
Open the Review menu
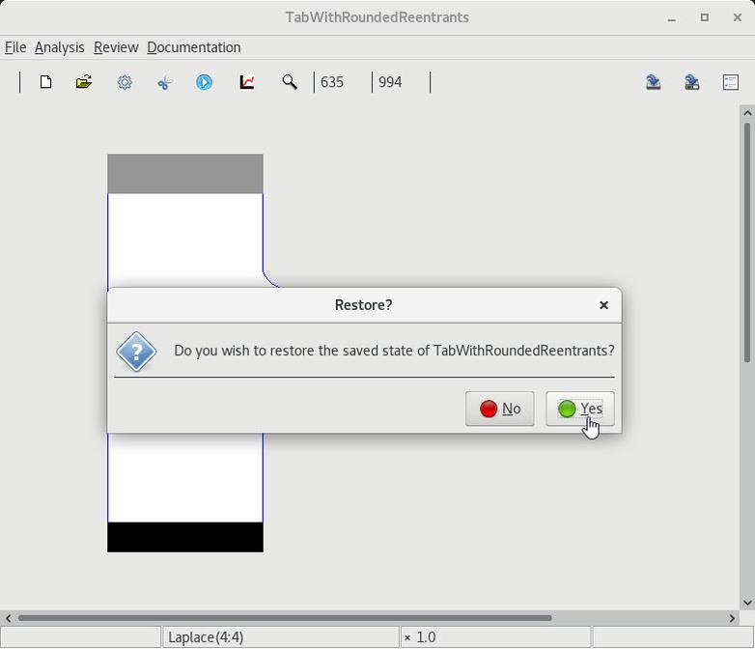point(116,47)
